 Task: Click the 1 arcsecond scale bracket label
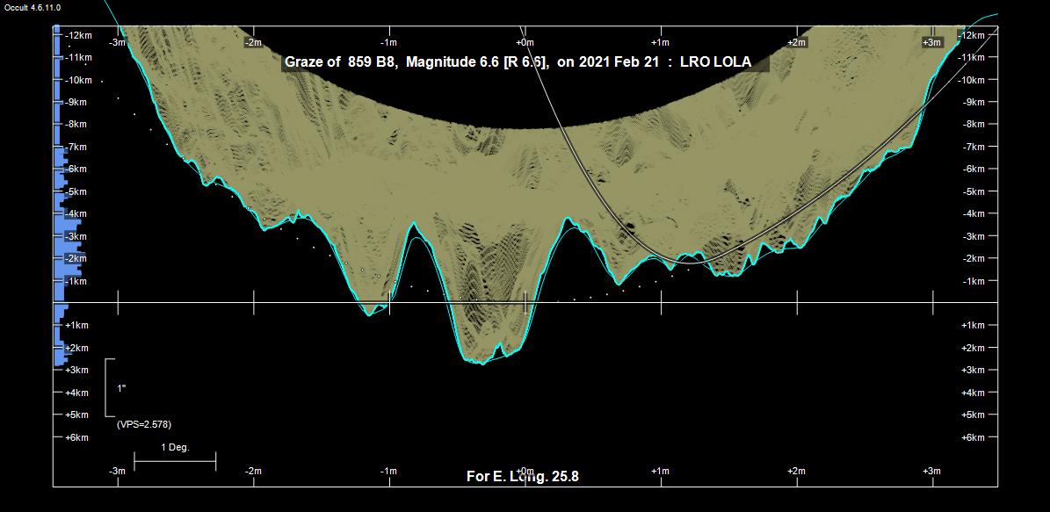[x=121, y=387]
